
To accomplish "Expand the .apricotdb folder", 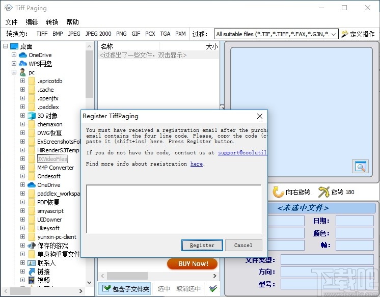I will point(23,80).
